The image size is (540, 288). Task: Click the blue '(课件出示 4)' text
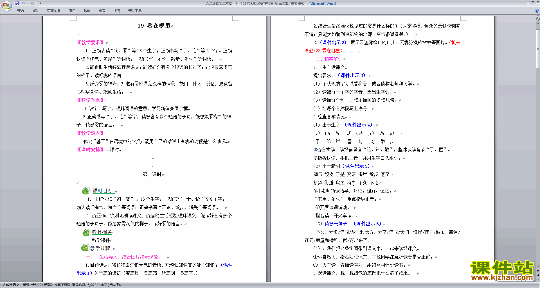click(x=359, y=125)
